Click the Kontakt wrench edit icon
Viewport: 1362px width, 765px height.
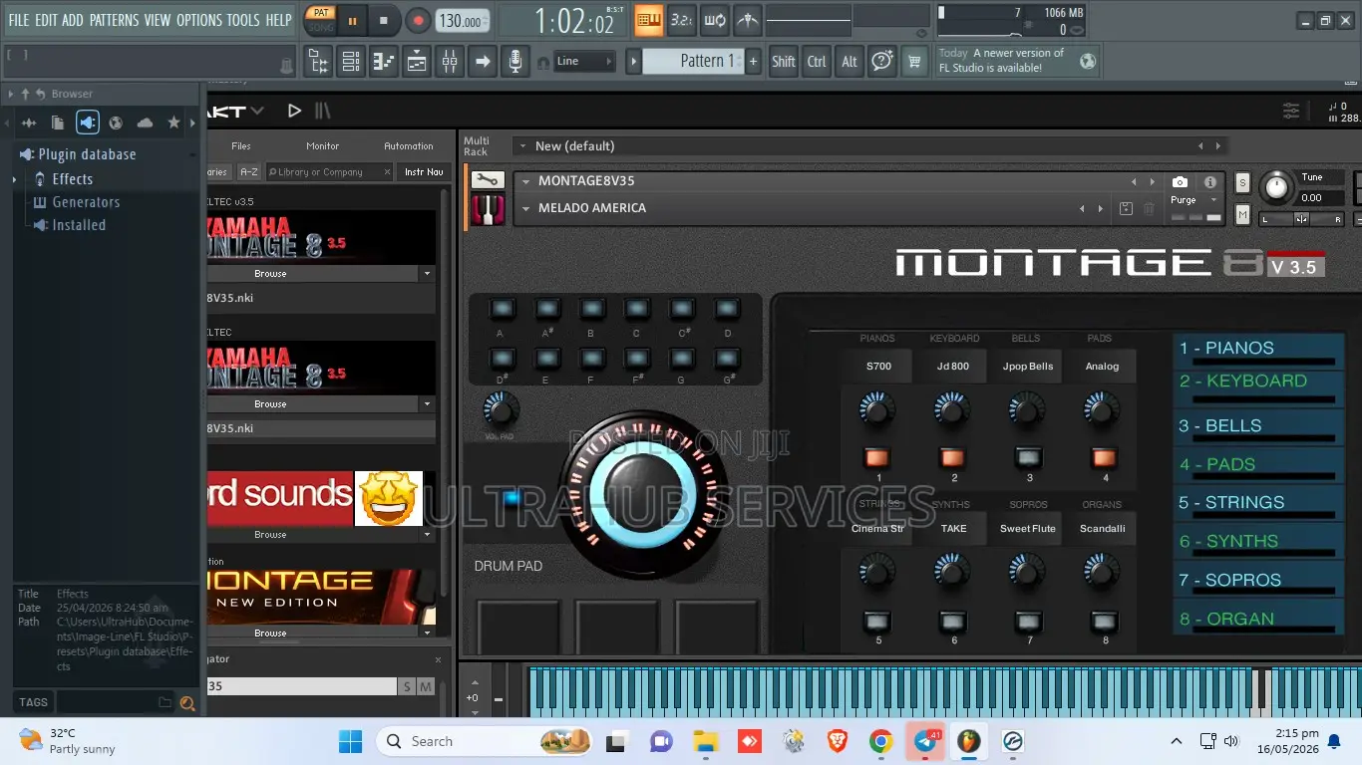pos(488,181)
